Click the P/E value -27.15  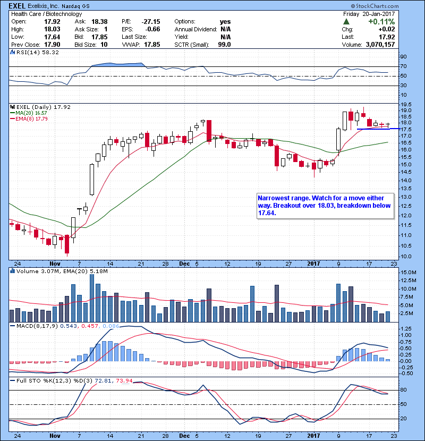click(x=151, y=22)
